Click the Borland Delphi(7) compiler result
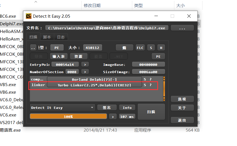 (94, 79)
